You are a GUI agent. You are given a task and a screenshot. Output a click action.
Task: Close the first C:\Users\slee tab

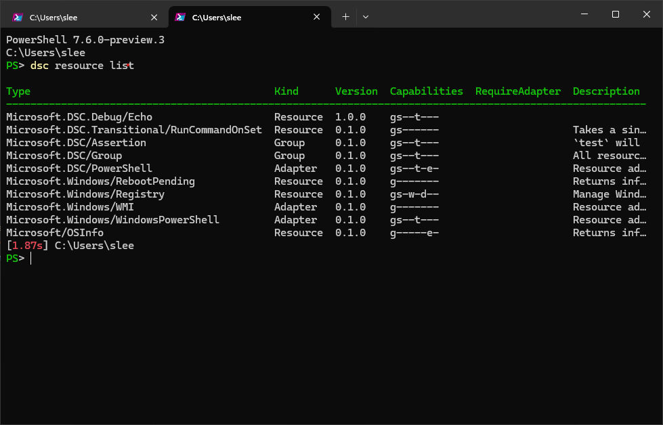(154, 18)
